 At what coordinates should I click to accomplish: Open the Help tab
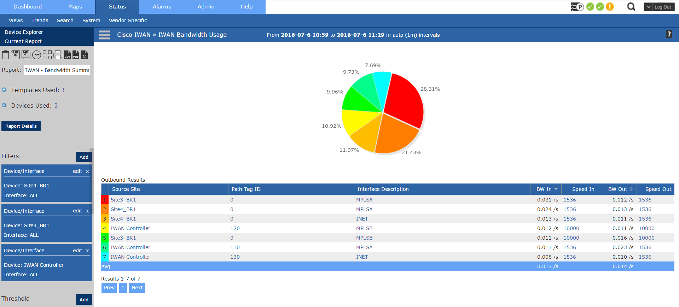click(246, 7)
